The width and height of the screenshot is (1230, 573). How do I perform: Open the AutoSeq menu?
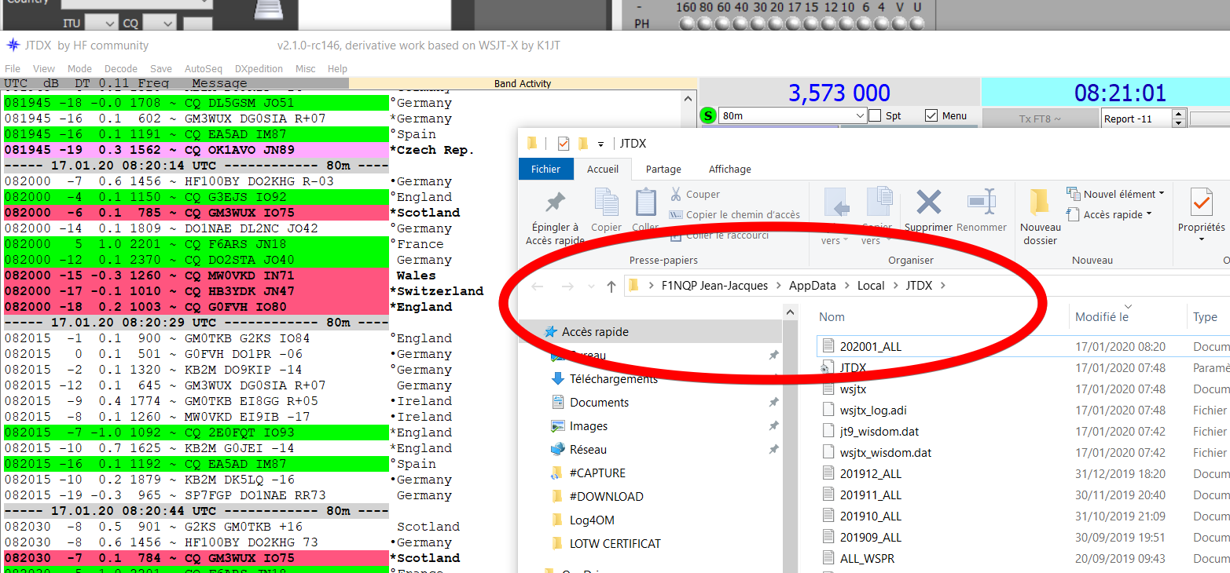tap(204, 69)
